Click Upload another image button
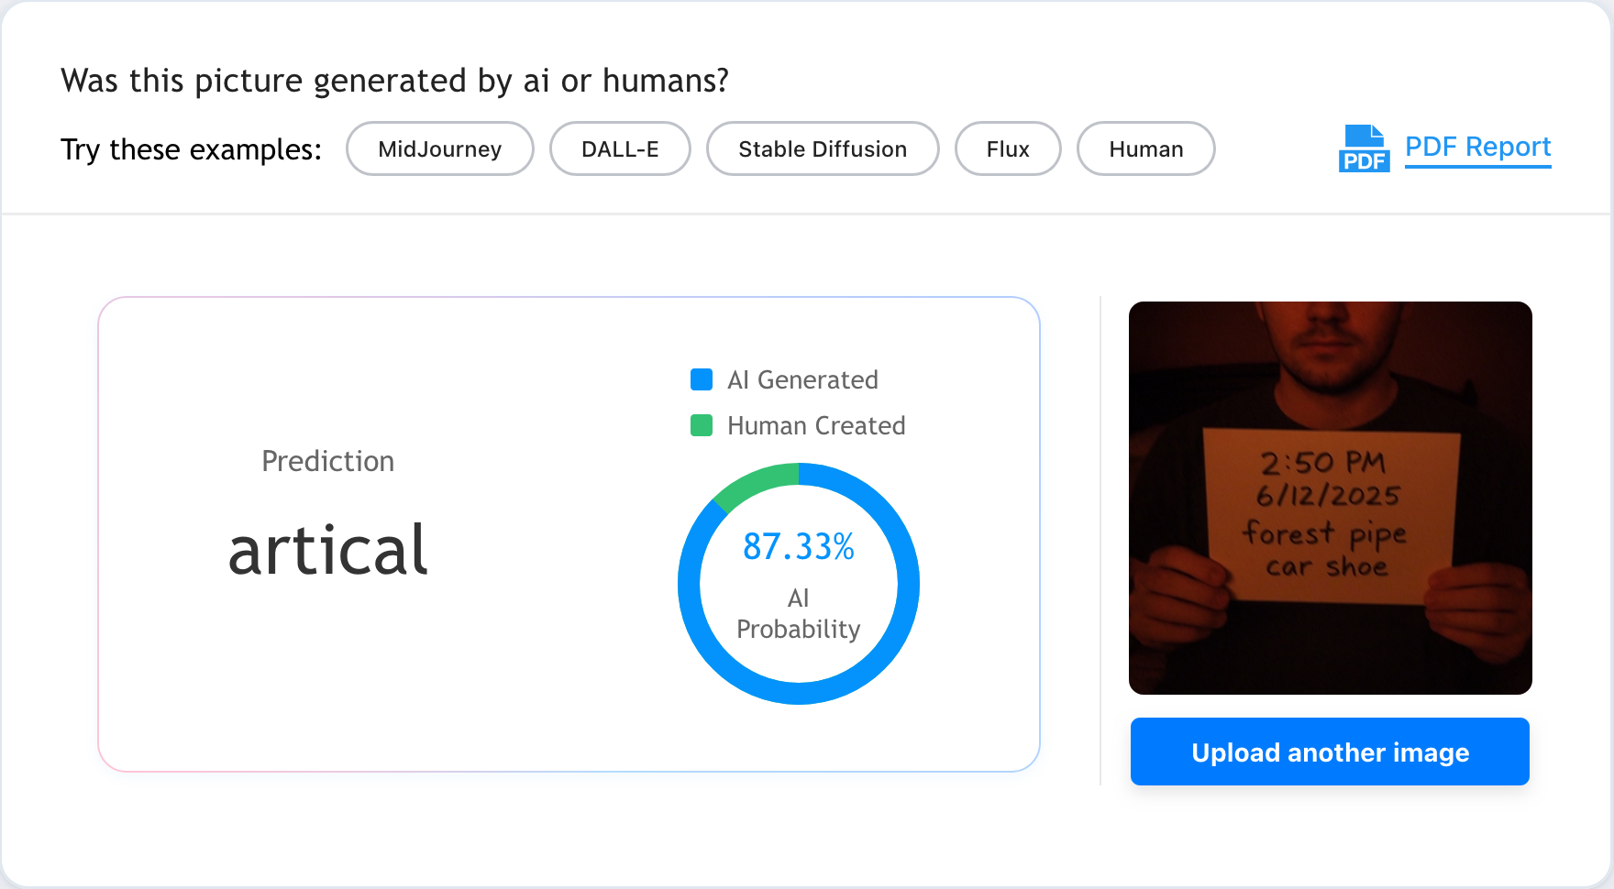Viewport: 1614px width, 889px height. pyautogui.click(x=1330, y=752)
